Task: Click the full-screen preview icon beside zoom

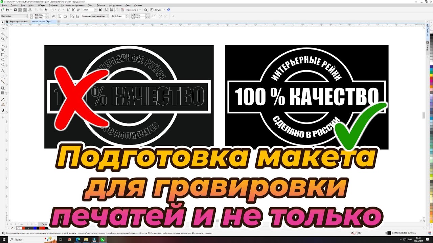Action: coord(100,10)
